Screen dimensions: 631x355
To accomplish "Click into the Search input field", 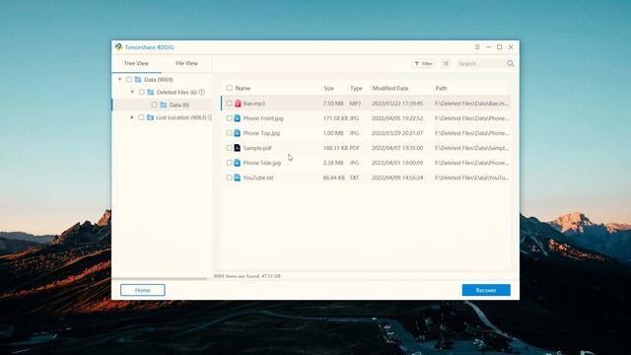I will click(x=481, y=63).
